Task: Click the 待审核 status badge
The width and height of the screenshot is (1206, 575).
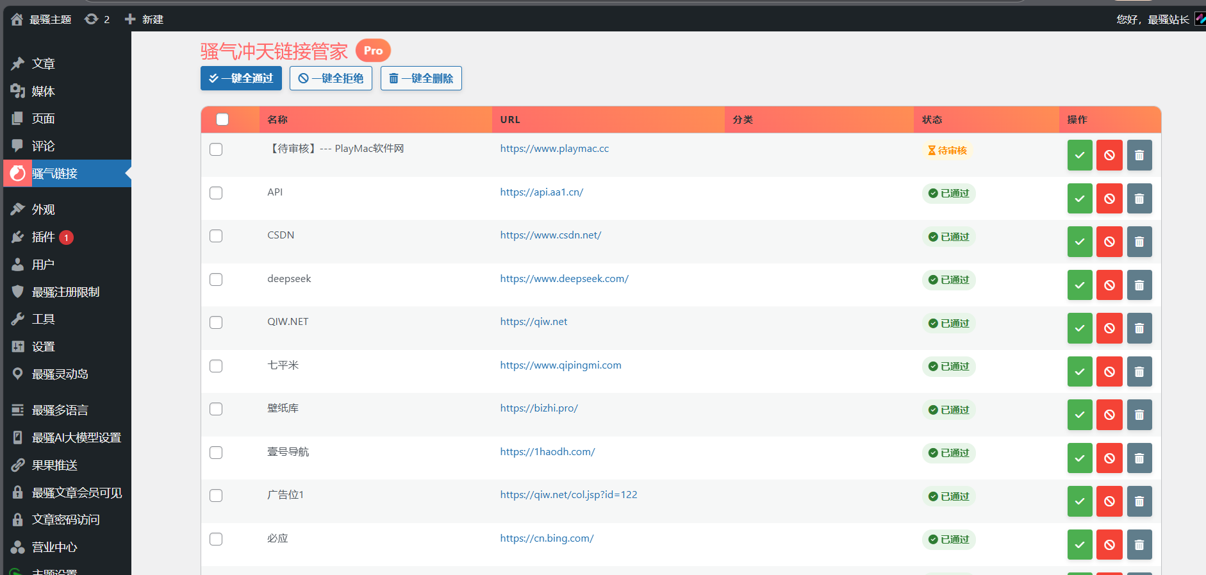Action: 947,151
